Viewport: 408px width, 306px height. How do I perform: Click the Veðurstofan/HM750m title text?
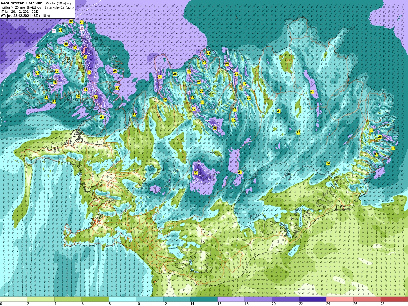[22, 3]
